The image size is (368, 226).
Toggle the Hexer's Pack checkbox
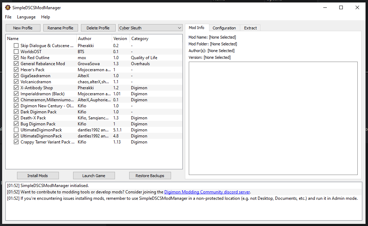16,69
